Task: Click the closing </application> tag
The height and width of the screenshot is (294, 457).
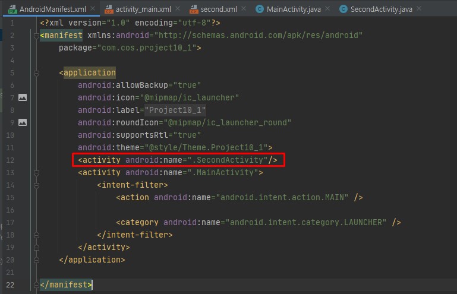Action: click(92, 260)
